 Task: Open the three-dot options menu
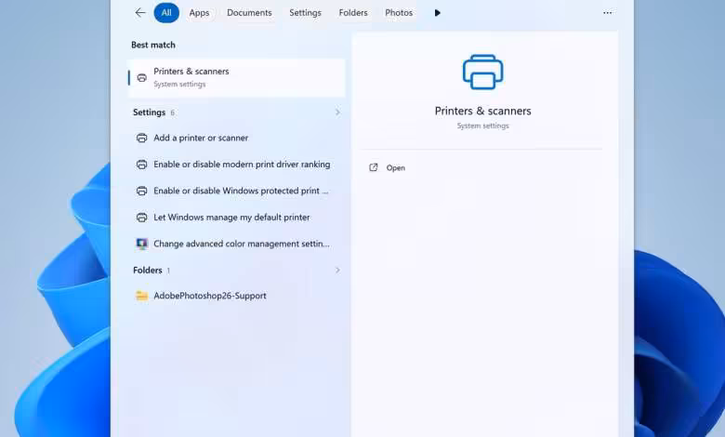pyautogui.click(x=608, y=13)
